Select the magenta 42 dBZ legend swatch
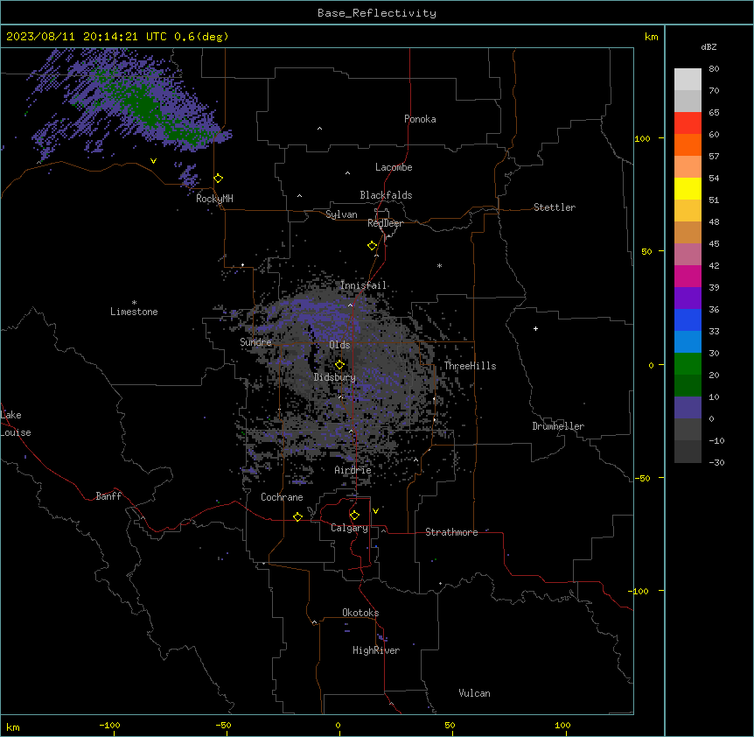The height and width of the screenshot is (737, 754). (x=688, y=276)
